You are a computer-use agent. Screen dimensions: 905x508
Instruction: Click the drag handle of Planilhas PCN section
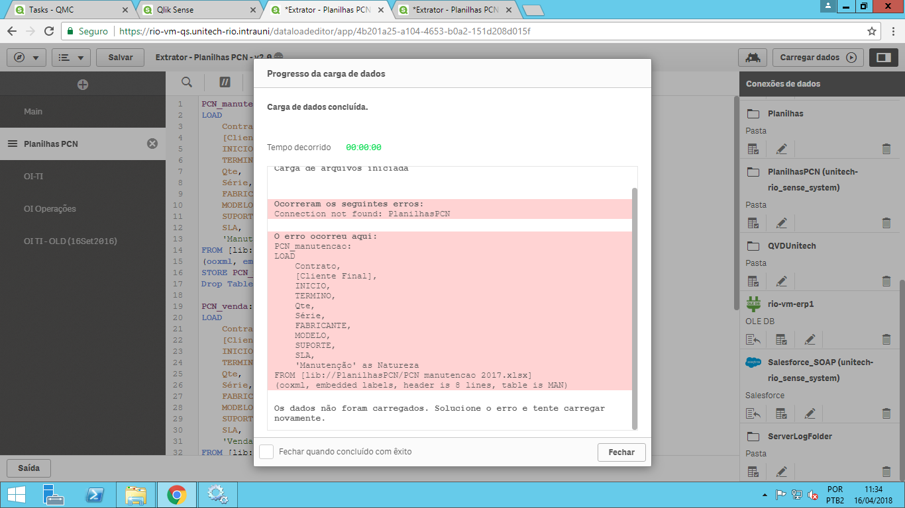pyautogui.click(x=12, y=144)
